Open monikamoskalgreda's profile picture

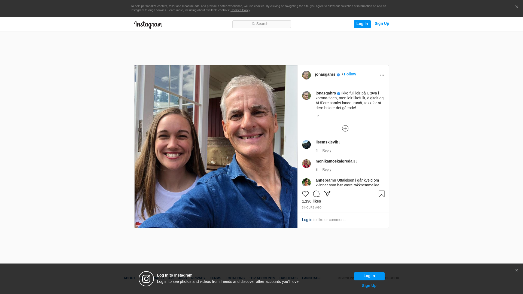[306, 164]
